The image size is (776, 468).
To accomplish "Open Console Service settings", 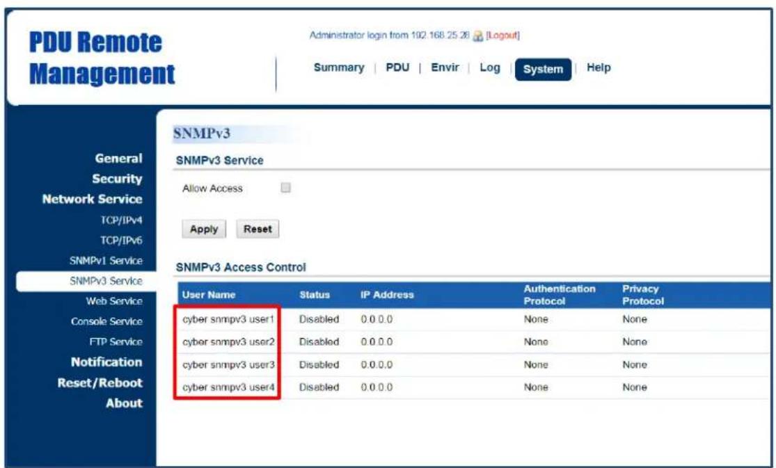I will (x=106, y=321).
